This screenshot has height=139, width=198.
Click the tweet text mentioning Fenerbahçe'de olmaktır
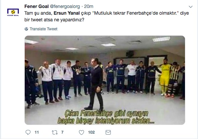point(107,16)
